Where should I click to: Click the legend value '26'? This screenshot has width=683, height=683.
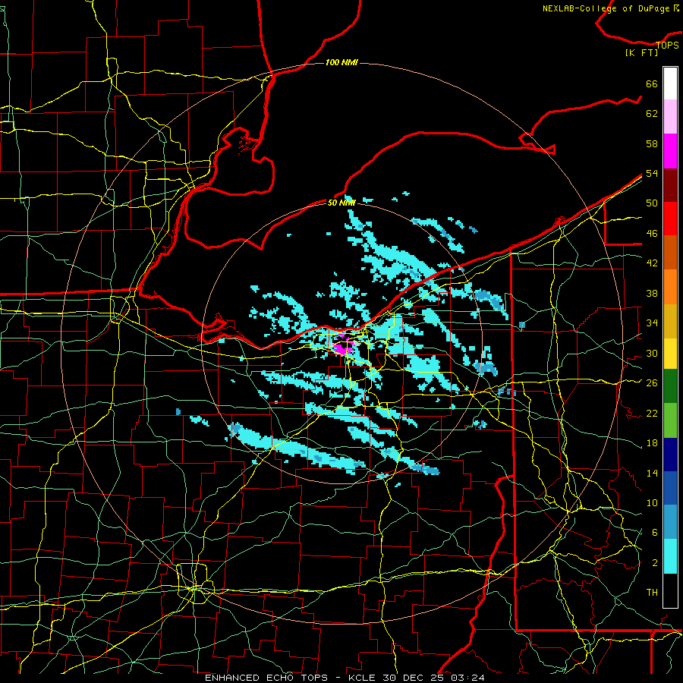click(x=652, y=383)
